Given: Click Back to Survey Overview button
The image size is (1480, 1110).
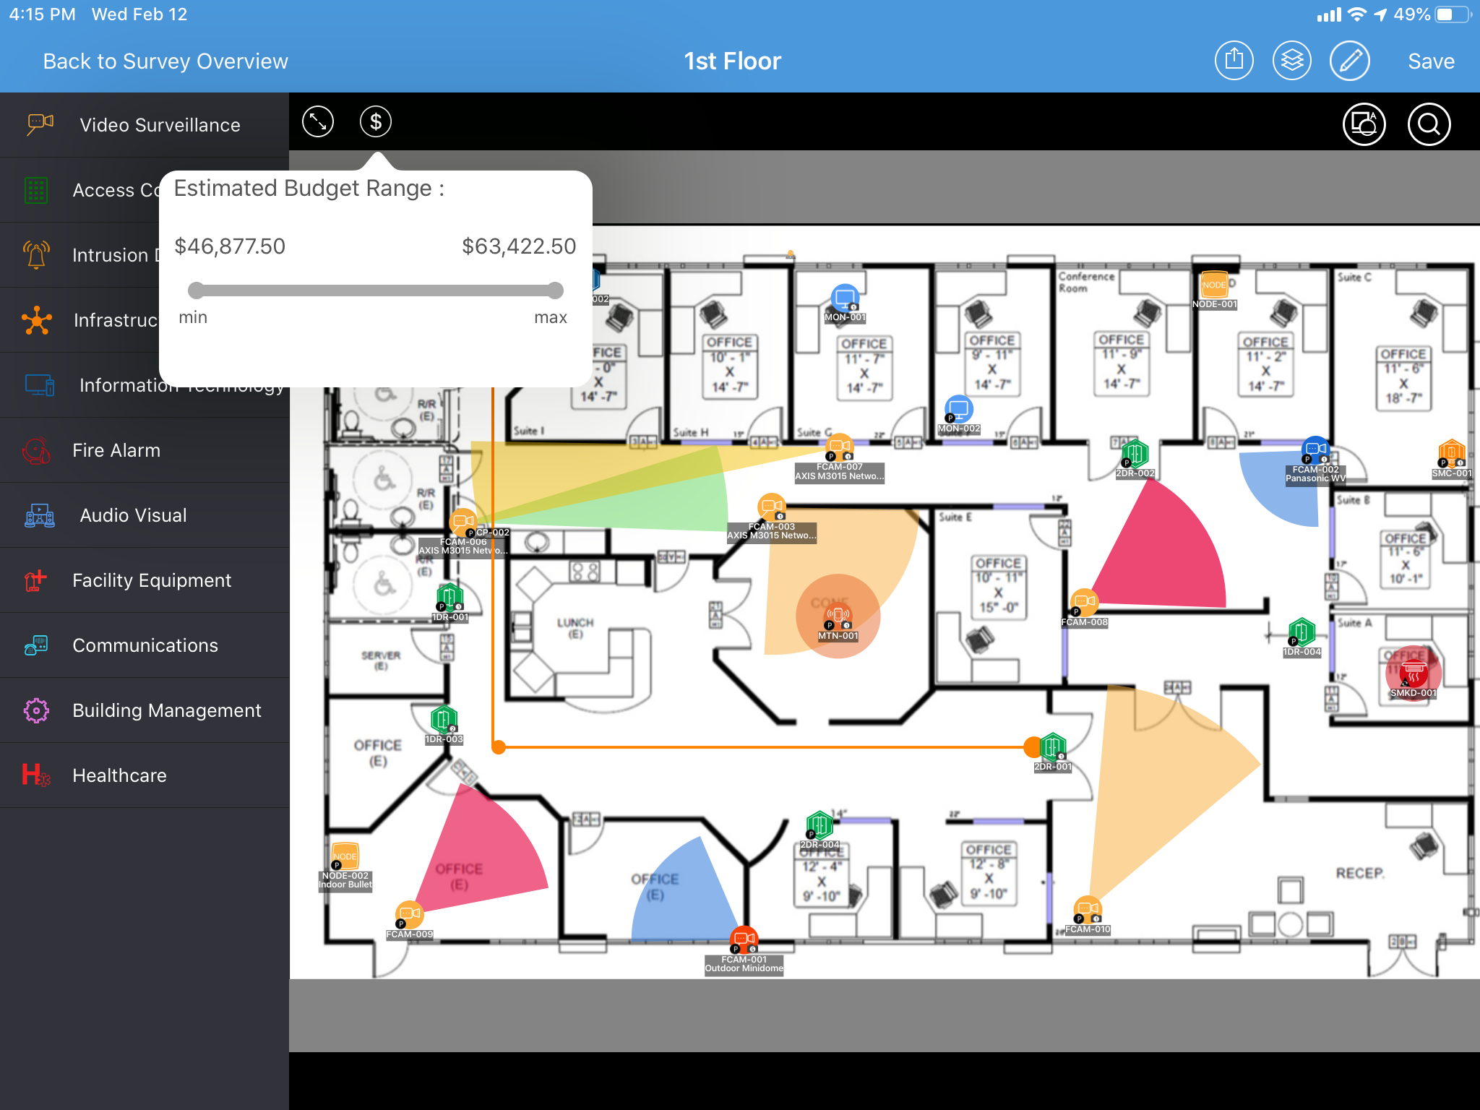Looking at the screenshot, I should pyautogui.click(x=167, y=61).
